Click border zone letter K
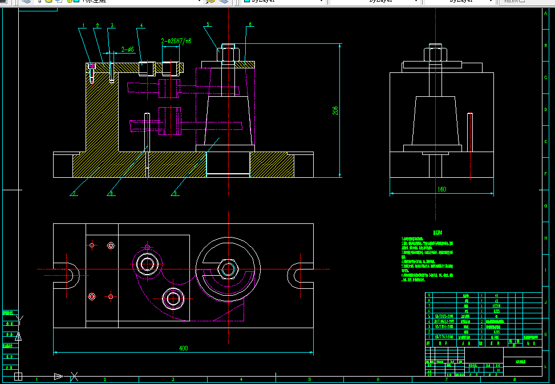The image size is (555, 384). 545,334
